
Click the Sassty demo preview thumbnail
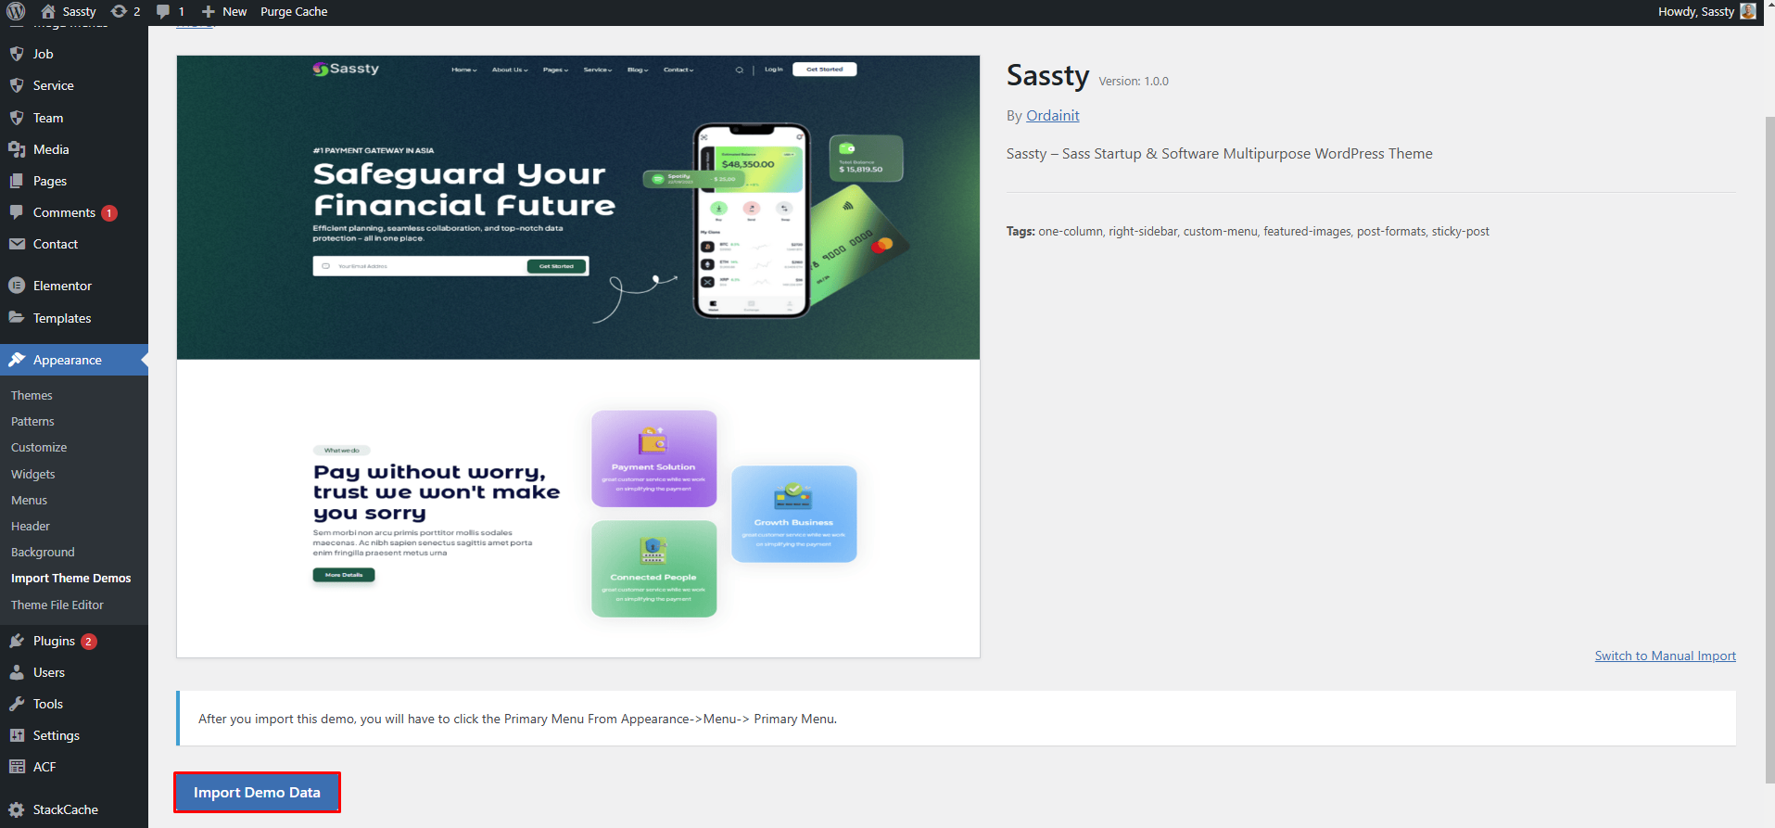pyautogui.click(x=577, y=356)
